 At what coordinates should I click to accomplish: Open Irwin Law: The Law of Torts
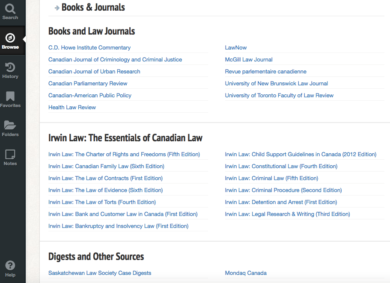102,202
